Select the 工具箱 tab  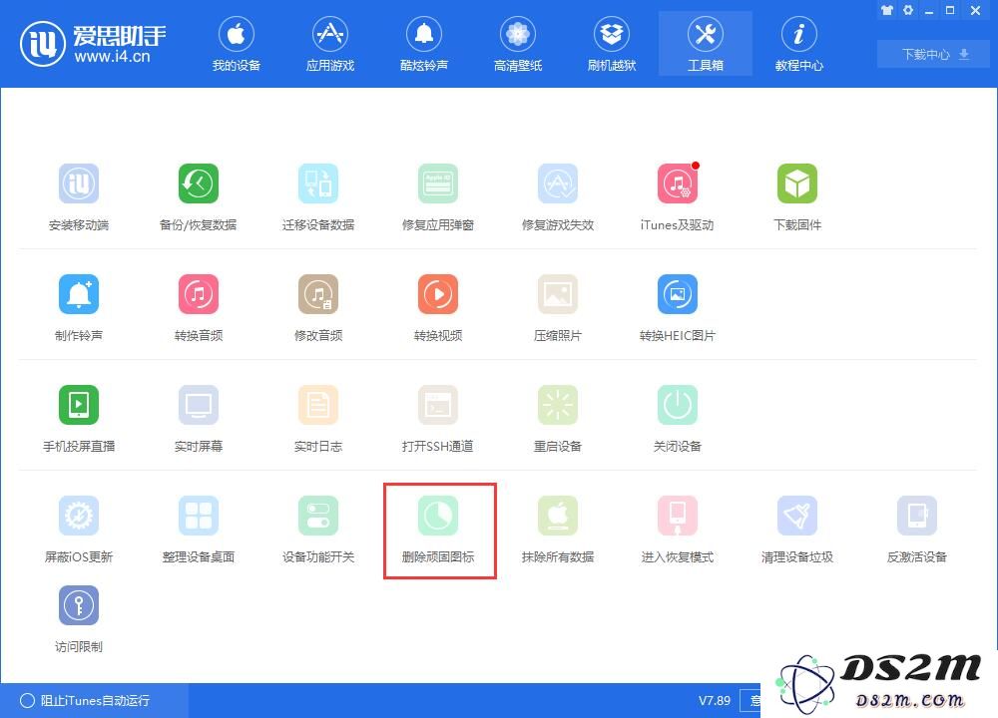(706, 43)
